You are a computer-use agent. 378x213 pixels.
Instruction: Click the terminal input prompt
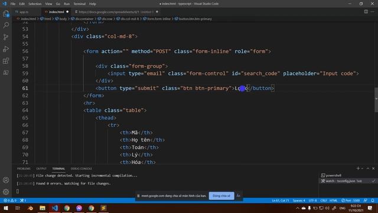(x=18, y=191)
